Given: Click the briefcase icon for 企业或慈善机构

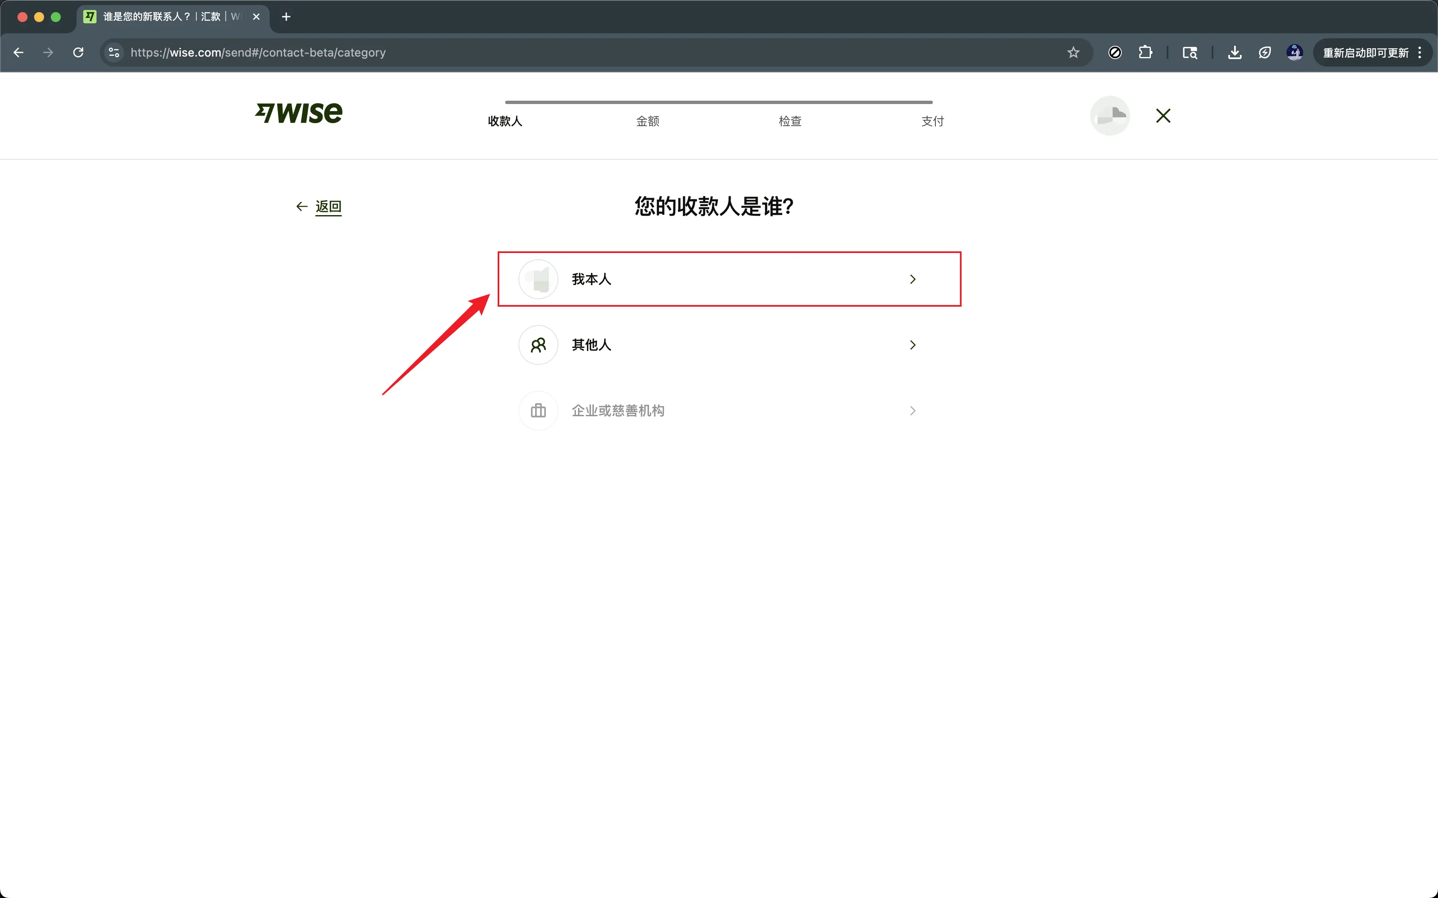Looking at the screenshot, I should click(538, 410).
